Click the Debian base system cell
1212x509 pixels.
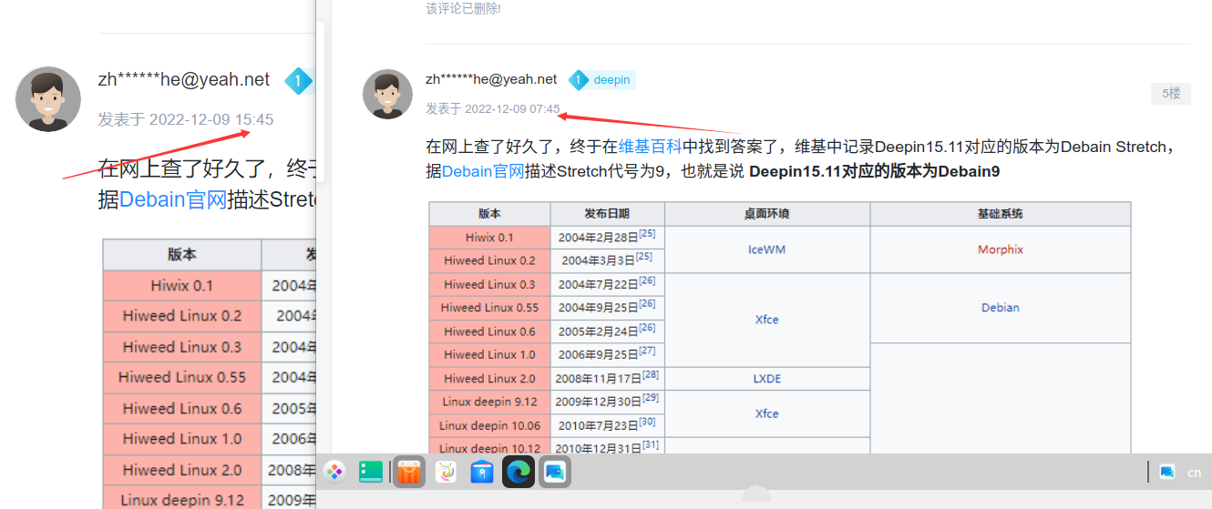point(1001,308)
